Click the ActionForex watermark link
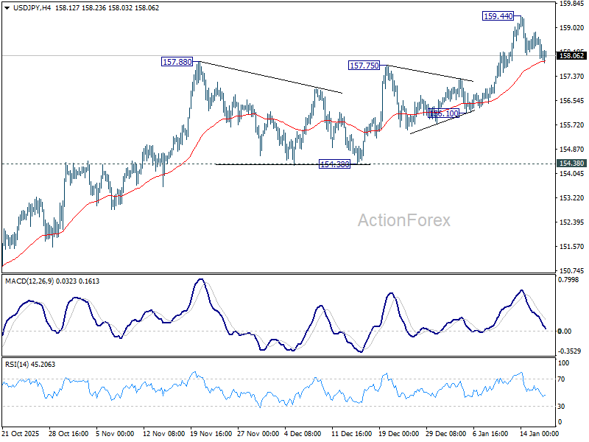 pyautogui.click(x=405, y=219)
